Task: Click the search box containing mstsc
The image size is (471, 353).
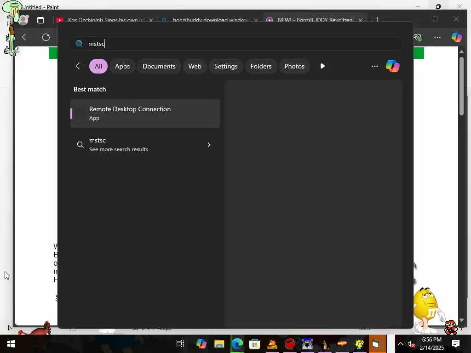Action: (236, 44)
